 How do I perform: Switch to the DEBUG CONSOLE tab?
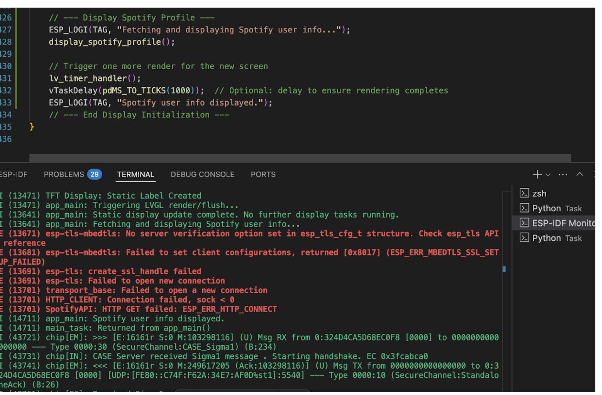click(203, 175)
